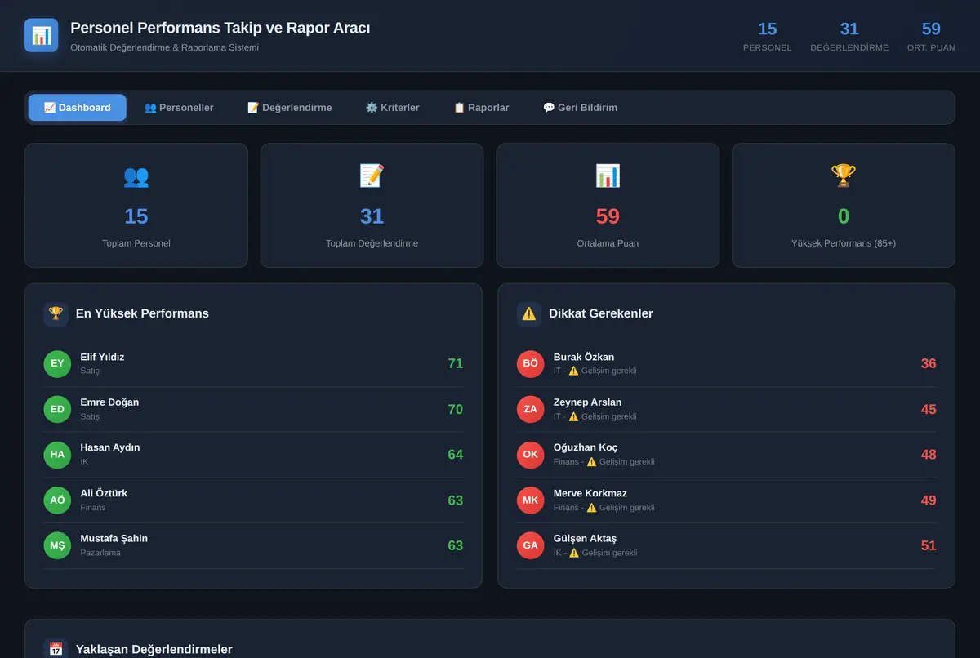Click the bar chart app logo icon
This screenshot has height=658, width=980.
pyautogui.click(x=41, y=35)
